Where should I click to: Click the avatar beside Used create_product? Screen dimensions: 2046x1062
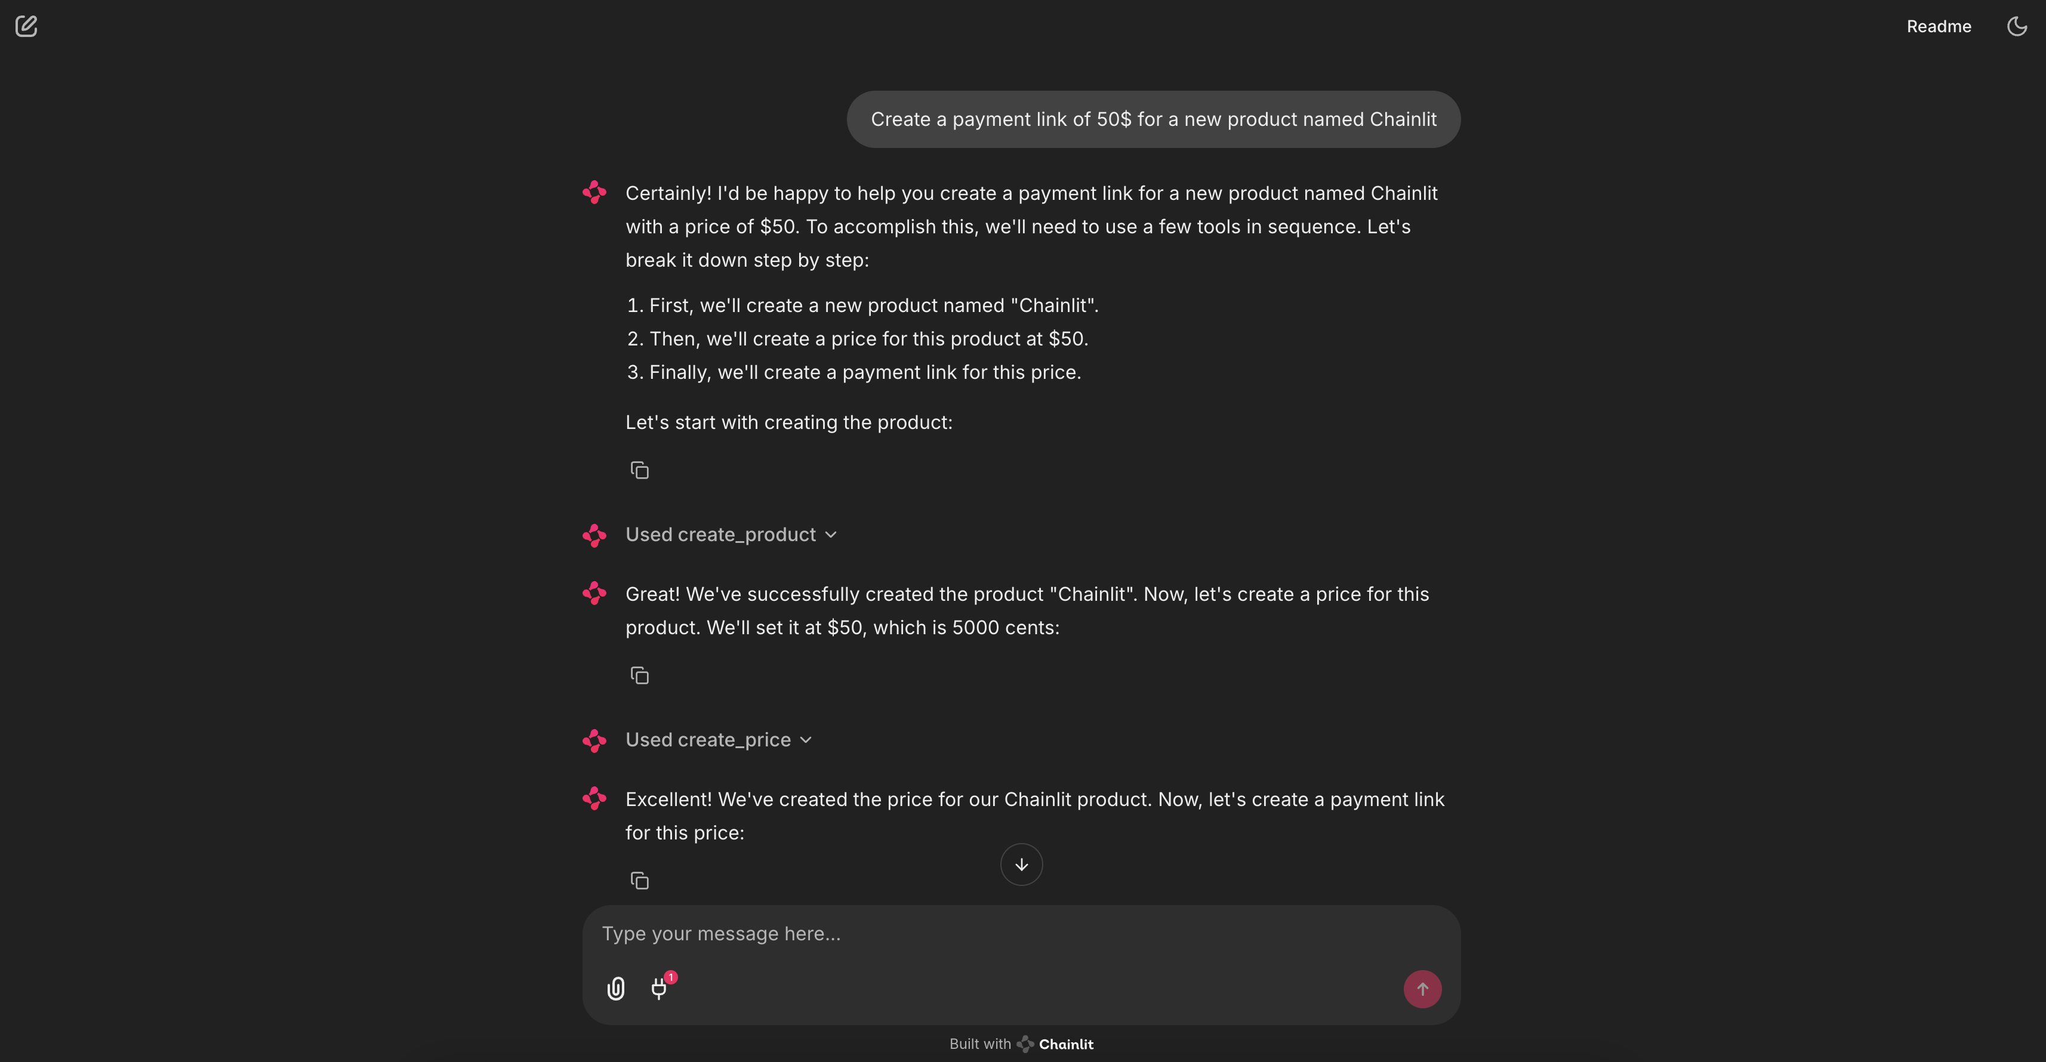(594, 535)
